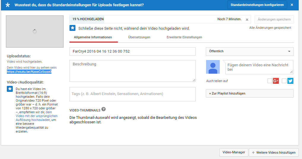This screenshot has width=302, height=159.
Task: Click the Tags input field
Action: (x=132, y=94)
